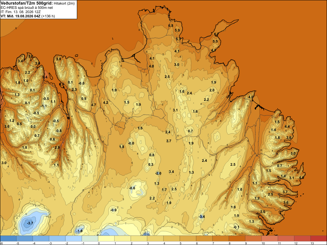Click the Veðurstofan/T2m 500grid title text
This screenshot has height=245, width=327.
click(26, 3)
